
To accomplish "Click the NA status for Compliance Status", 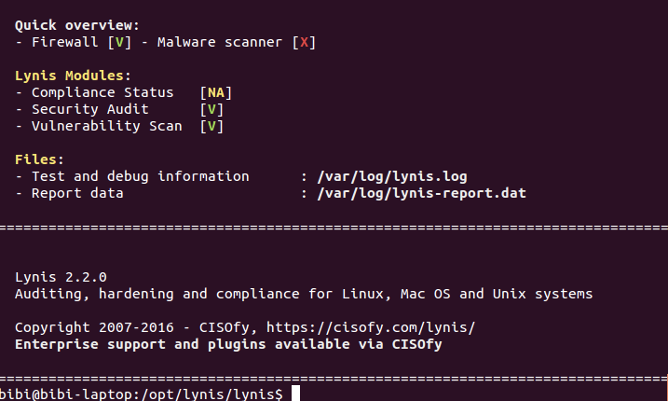I will tap(216, 92).
